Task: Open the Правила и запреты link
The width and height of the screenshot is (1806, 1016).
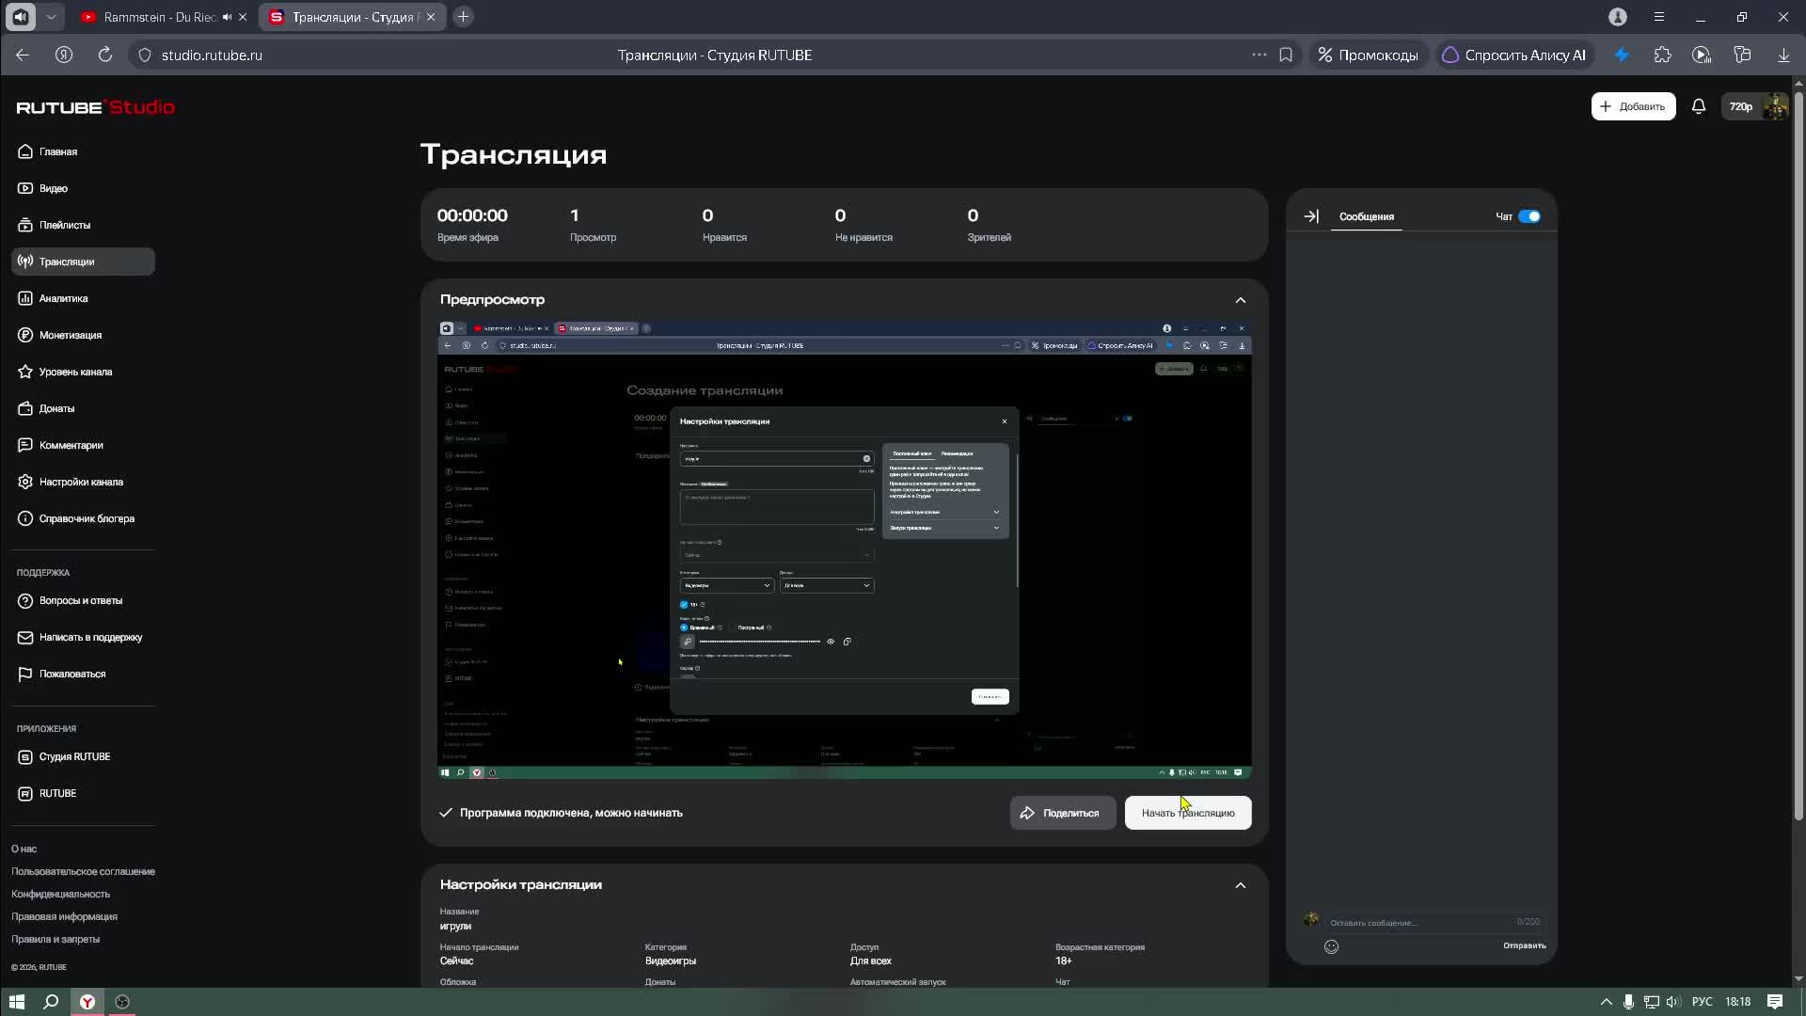Action: [55, 939]
